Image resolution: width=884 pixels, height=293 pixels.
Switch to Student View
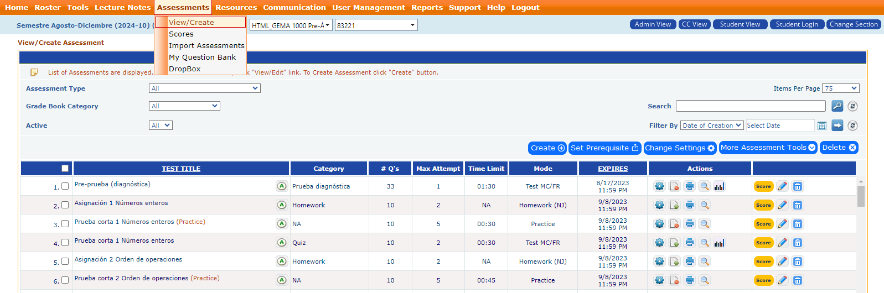click(740, 24)
